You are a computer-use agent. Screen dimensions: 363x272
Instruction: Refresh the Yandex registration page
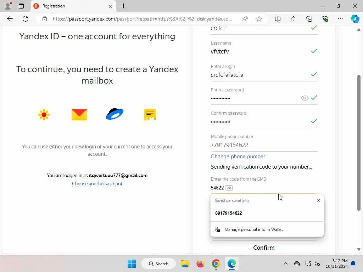click(x=26, y=19)
